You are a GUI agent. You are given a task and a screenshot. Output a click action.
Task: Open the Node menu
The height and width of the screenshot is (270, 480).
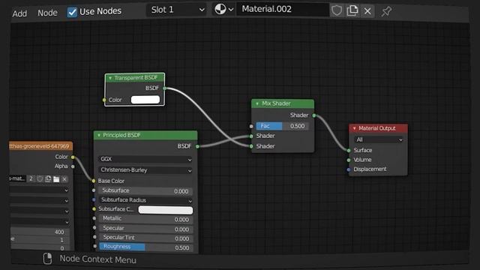coord(47,13)
